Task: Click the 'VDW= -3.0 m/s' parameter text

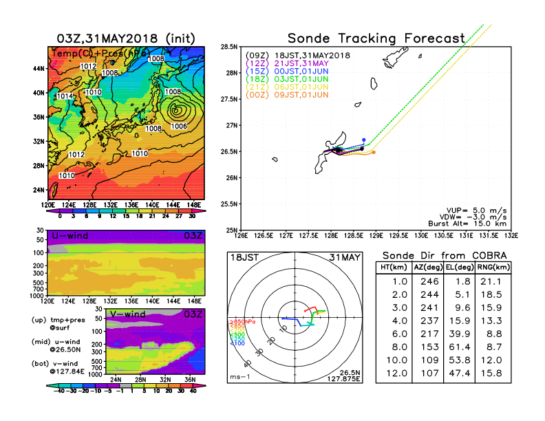Action: point(473,217)
